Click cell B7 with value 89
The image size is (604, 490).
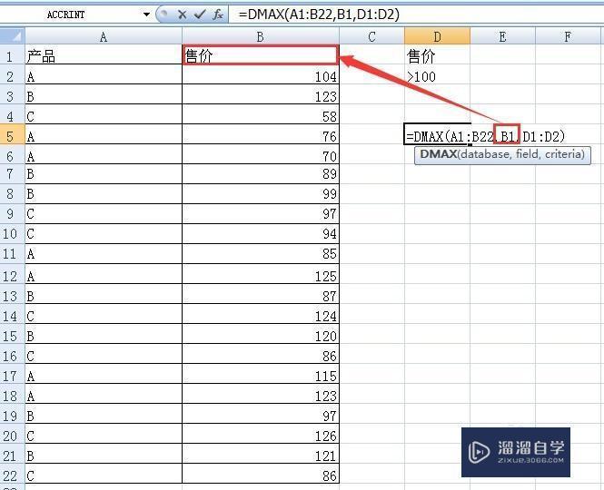[261, 173]
